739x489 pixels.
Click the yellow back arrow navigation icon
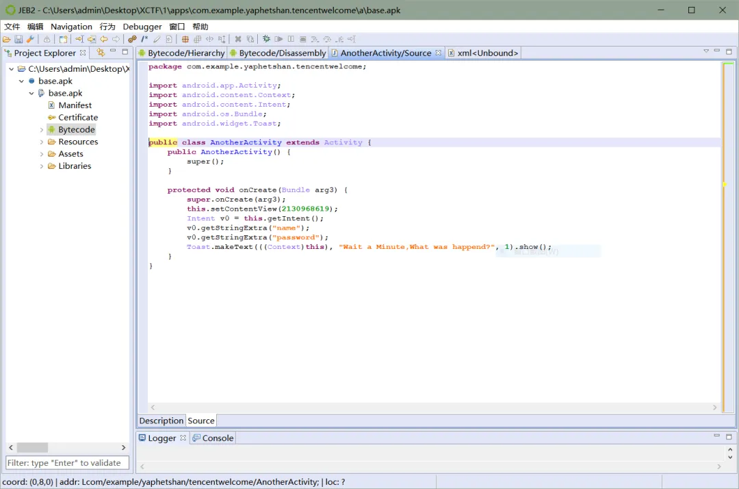[104, 40]
